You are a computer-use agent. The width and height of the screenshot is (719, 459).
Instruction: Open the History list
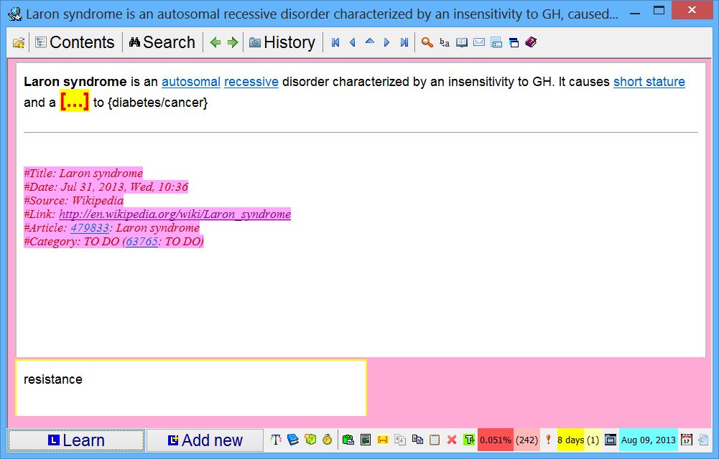point(282,43)
